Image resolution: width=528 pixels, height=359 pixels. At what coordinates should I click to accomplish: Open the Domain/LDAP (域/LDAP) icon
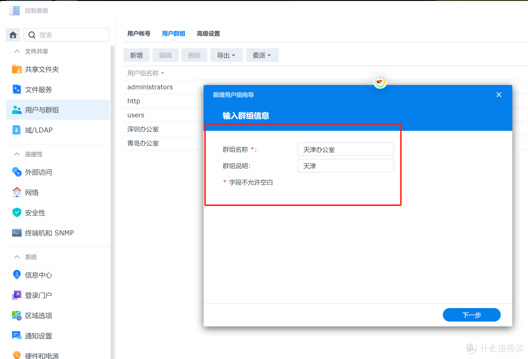[17, 130]
